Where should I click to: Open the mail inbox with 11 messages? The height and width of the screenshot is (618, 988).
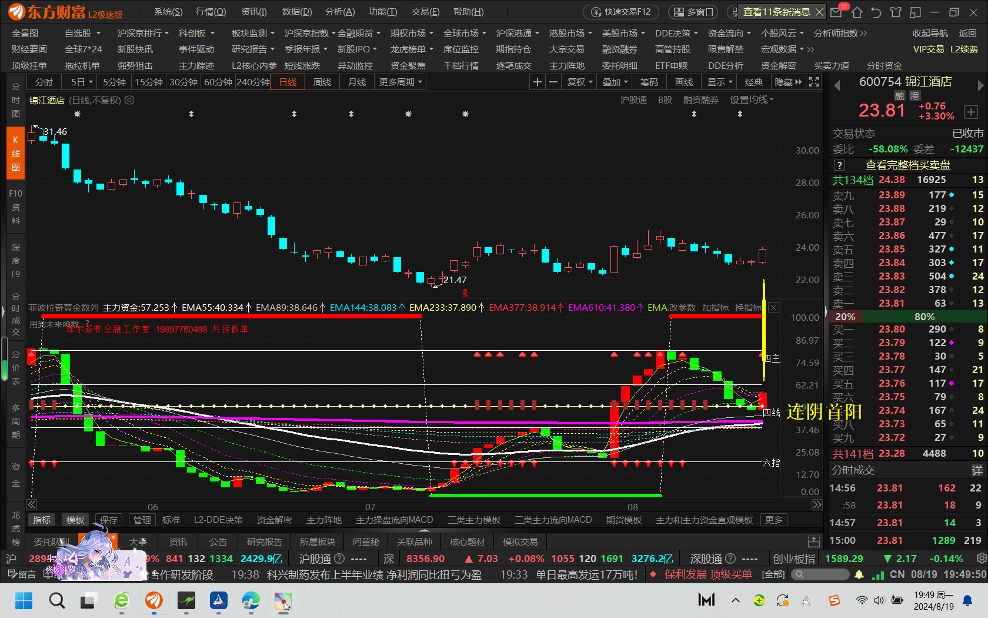[x=837, y=12]
